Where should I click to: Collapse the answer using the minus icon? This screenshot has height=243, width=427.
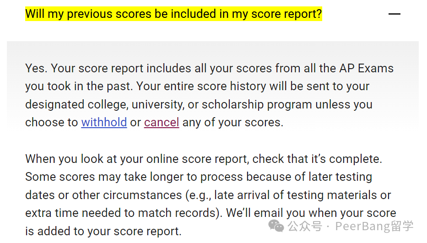(x=394, y=14)
